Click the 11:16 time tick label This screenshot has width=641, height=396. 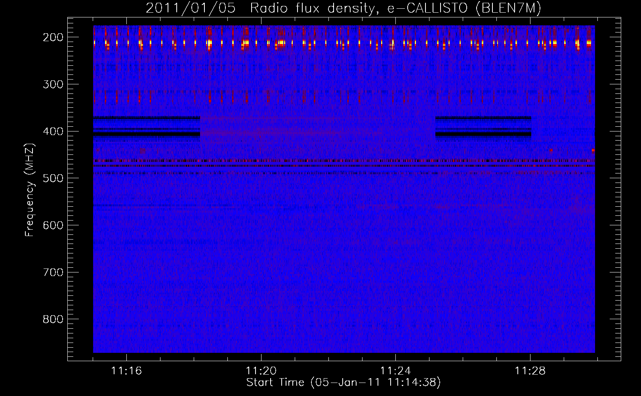point(126,371)
